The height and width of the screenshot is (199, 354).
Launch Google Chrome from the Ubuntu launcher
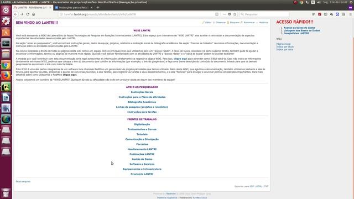point(6,65)
